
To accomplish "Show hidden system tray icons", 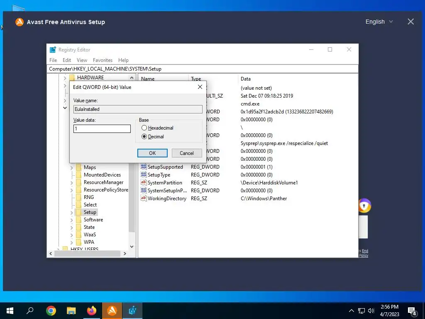I will coord(351,311).
